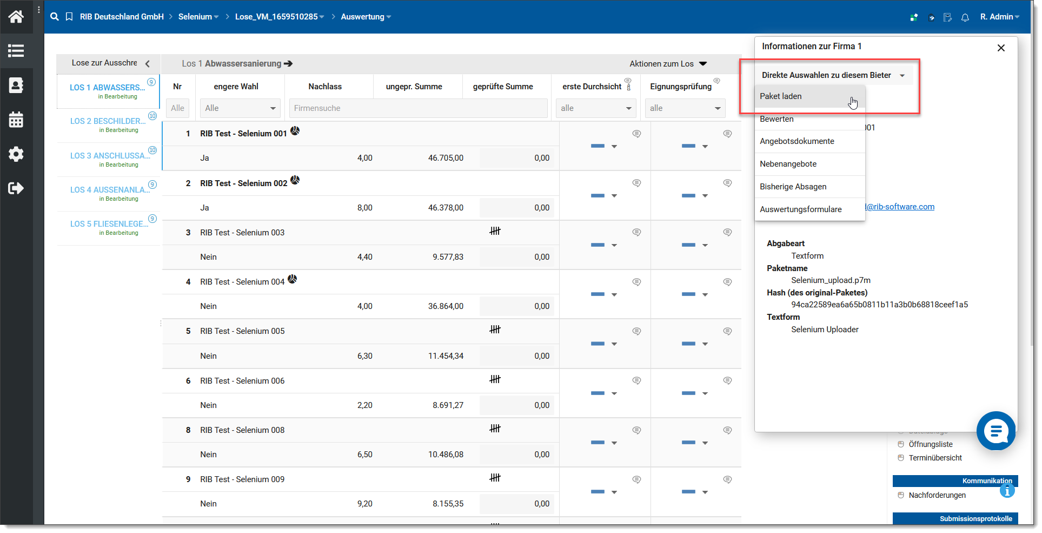Open the list menu icon in sidebar
Viewport: 1042px width, 533px height.
[16, 51]
